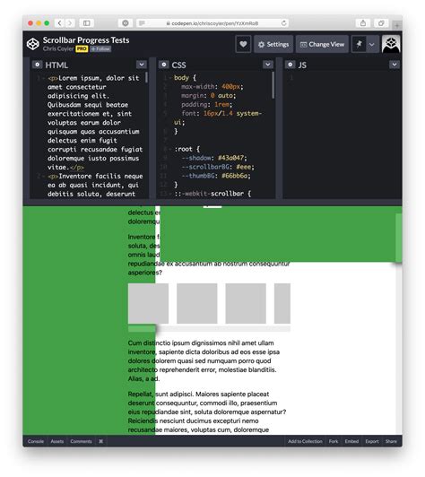This screenshot has width=425, height=477.
Task: Click the CSS editor scrollbar
Action: click(273, 85)
